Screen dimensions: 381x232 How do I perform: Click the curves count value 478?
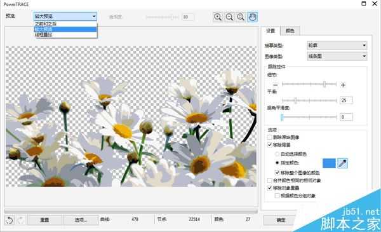click(135, 219)
